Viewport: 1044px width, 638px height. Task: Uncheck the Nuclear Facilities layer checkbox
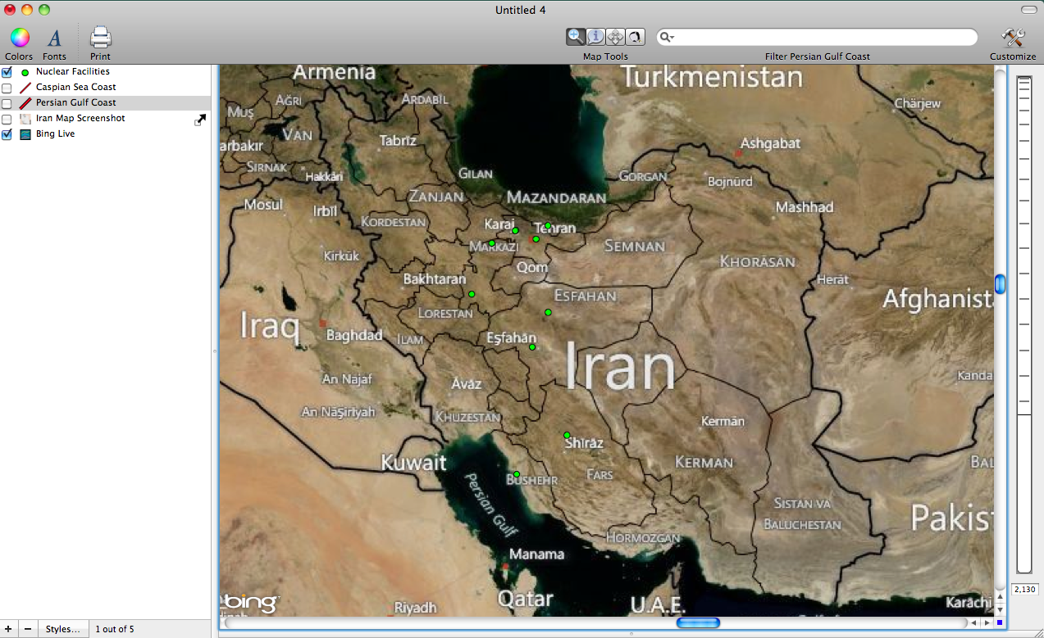coord(7,72)
